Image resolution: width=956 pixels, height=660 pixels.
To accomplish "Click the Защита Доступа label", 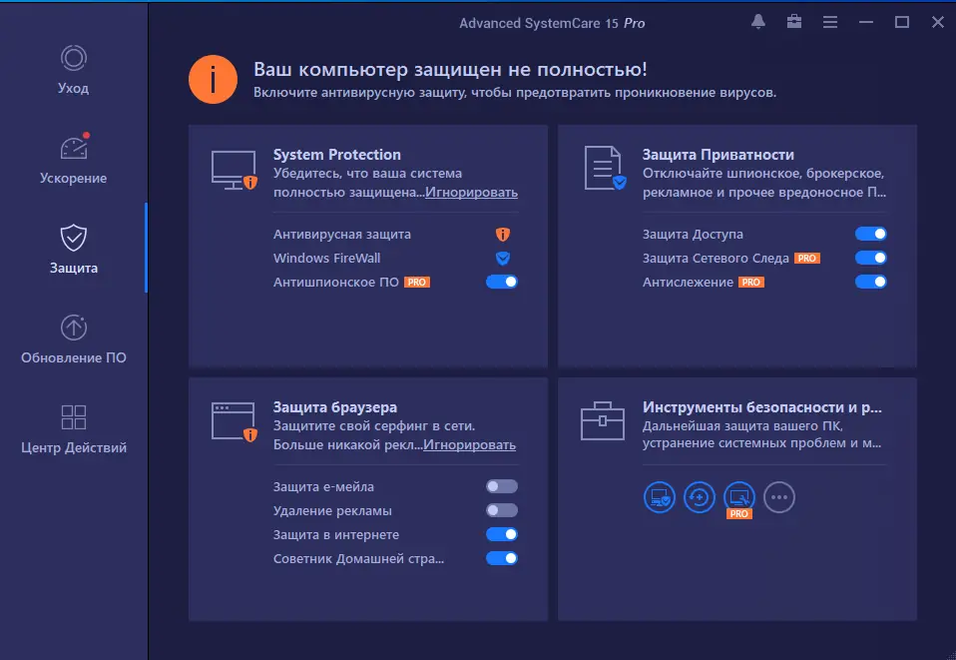I will pos(693,235).
